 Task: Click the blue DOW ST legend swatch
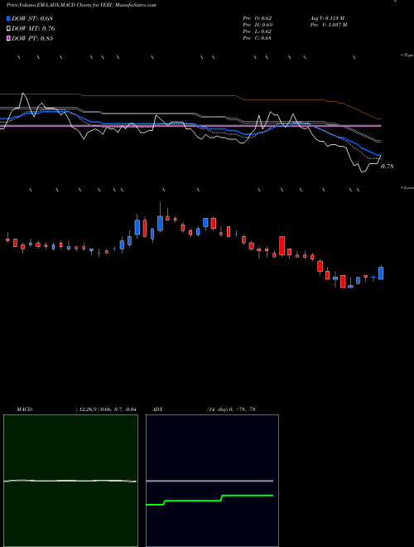[9, 18]
